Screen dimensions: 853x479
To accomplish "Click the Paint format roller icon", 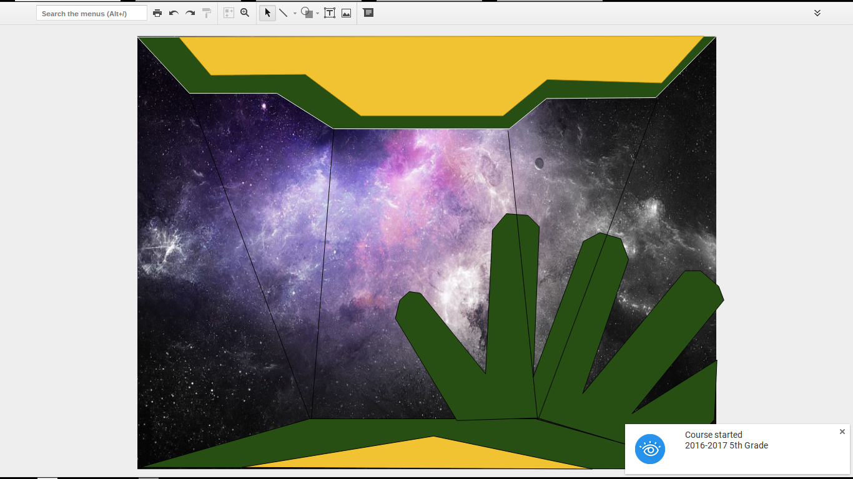I will pos(207,13).
